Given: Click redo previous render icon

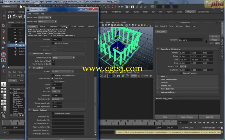Looking at the screenshot, I should [x=100, y=76].
